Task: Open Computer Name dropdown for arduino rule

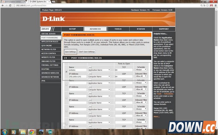Action: coord(99,76)
